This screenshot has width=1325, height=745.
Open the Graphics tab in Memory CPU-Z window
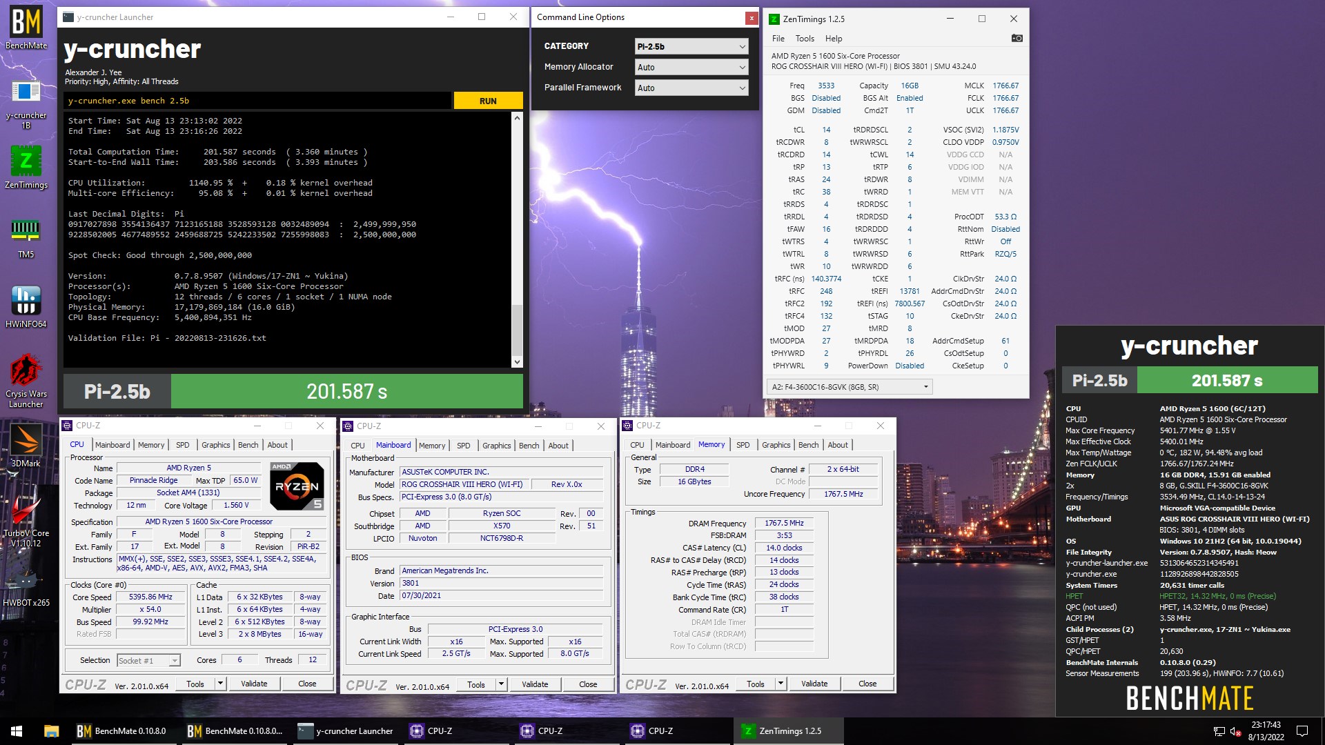776,445
